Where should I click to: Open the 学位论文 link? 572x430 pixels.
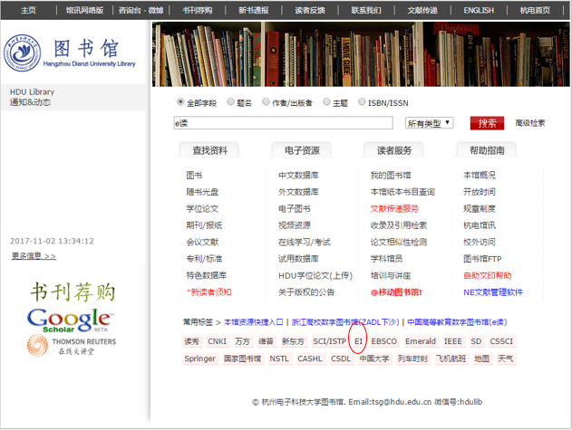click(202, 209)
